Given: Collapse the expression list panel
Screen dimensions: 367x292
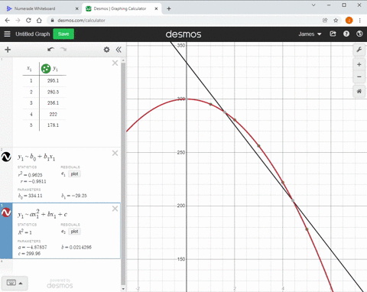Looking at the screenshot, I should click(119, 50).
